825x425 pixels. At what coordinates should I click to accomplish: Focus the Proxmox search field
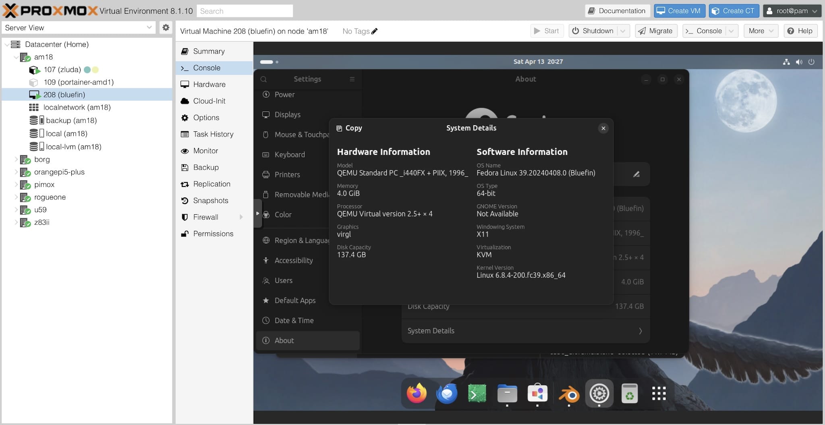[x=245, y=11]
